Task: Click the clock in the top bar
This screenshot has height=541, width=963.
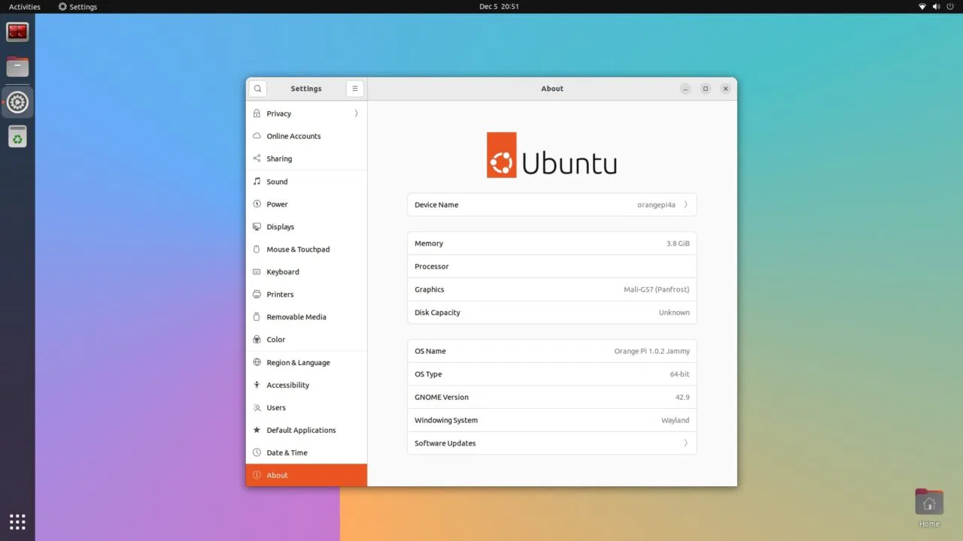Action: tap(498, 6)
